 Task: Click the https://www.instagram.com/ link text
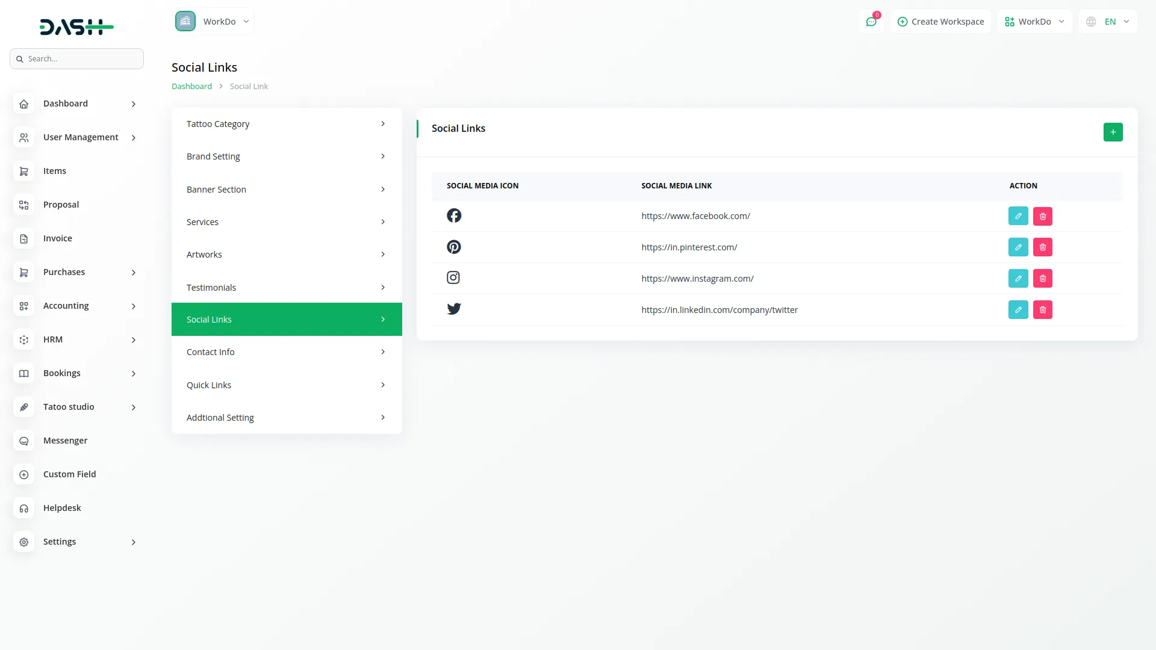[697, 279]
